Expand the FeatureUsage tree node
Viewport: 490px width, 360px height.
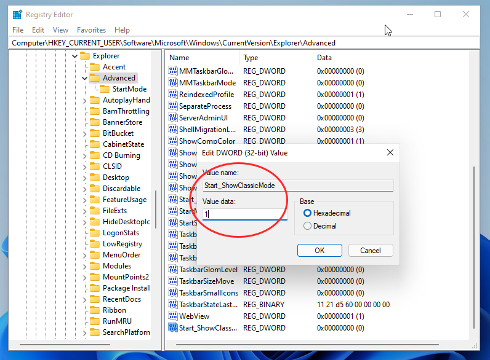pyautogui.click(x=84, y=200)
